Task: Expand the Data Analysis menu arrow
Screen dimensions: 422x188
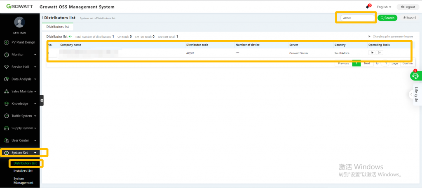Action: [x=35, y=79]
